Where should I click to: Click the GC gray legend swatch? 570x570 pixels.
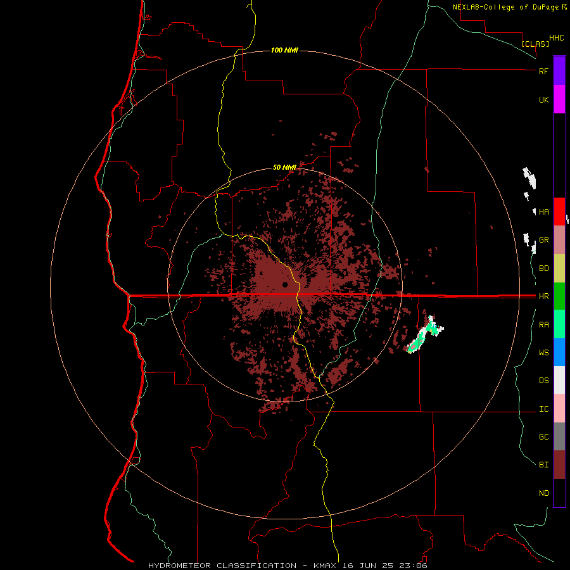point(559,436)
